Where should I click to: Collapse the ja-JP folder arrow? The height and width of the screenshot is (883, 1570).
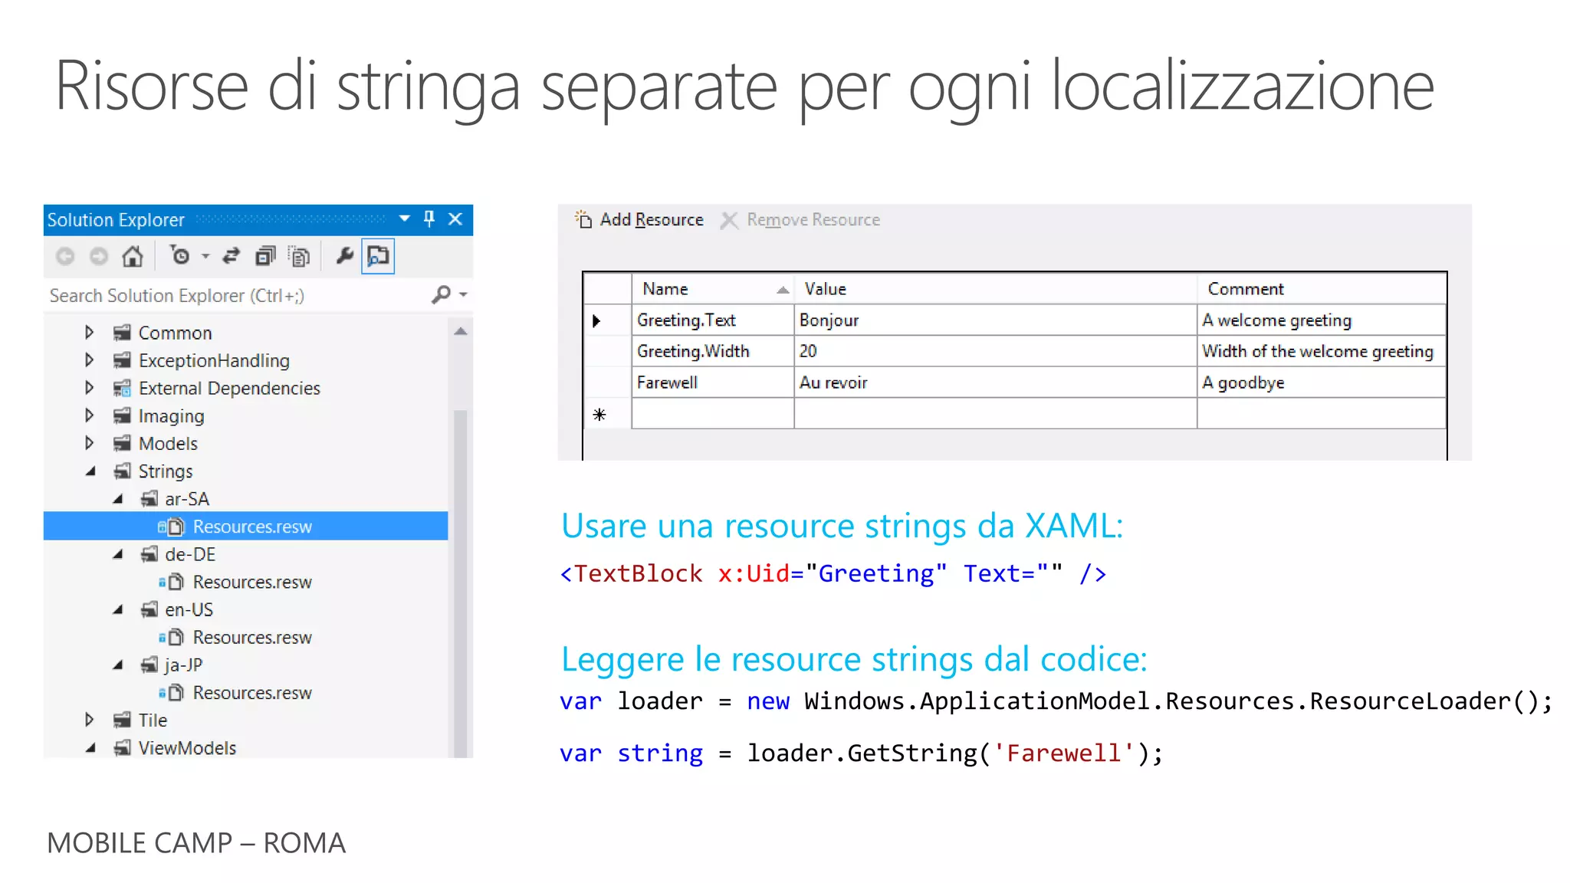click(118, 665)
